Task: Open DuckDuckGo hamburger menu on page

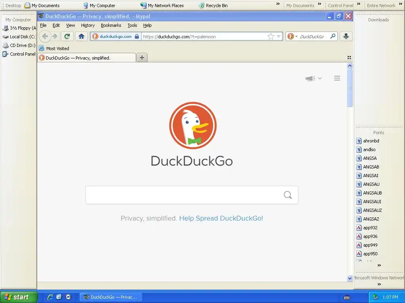Action: (x=337, y=78)
